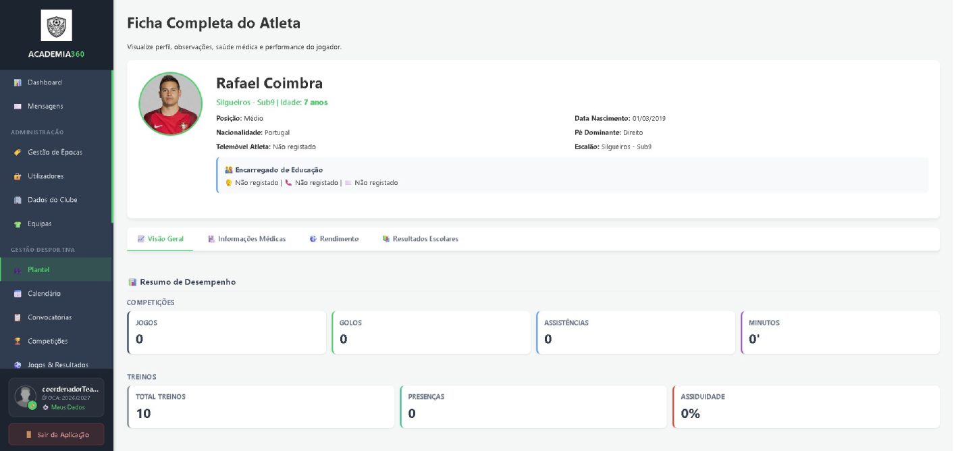Click the birth date 01/03/2019

click(x=649, y=118)
